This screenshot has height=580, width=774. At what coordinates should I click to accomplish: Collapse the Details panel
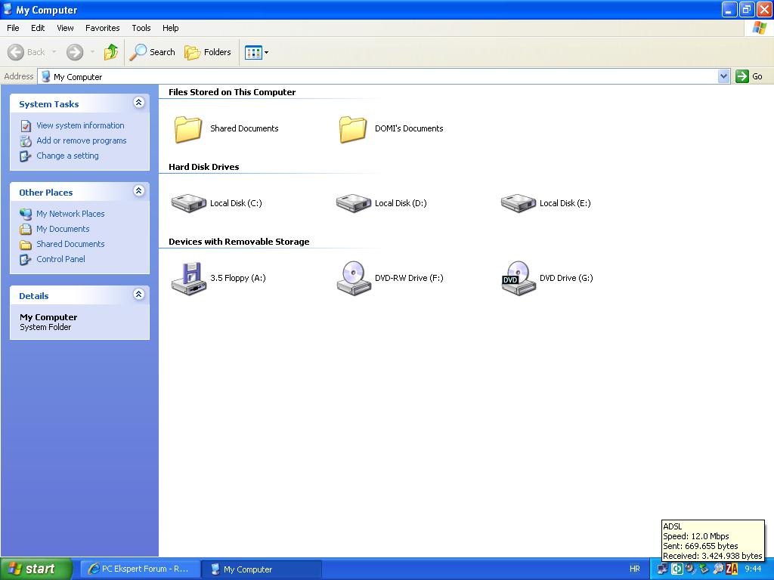click(138, 295)
